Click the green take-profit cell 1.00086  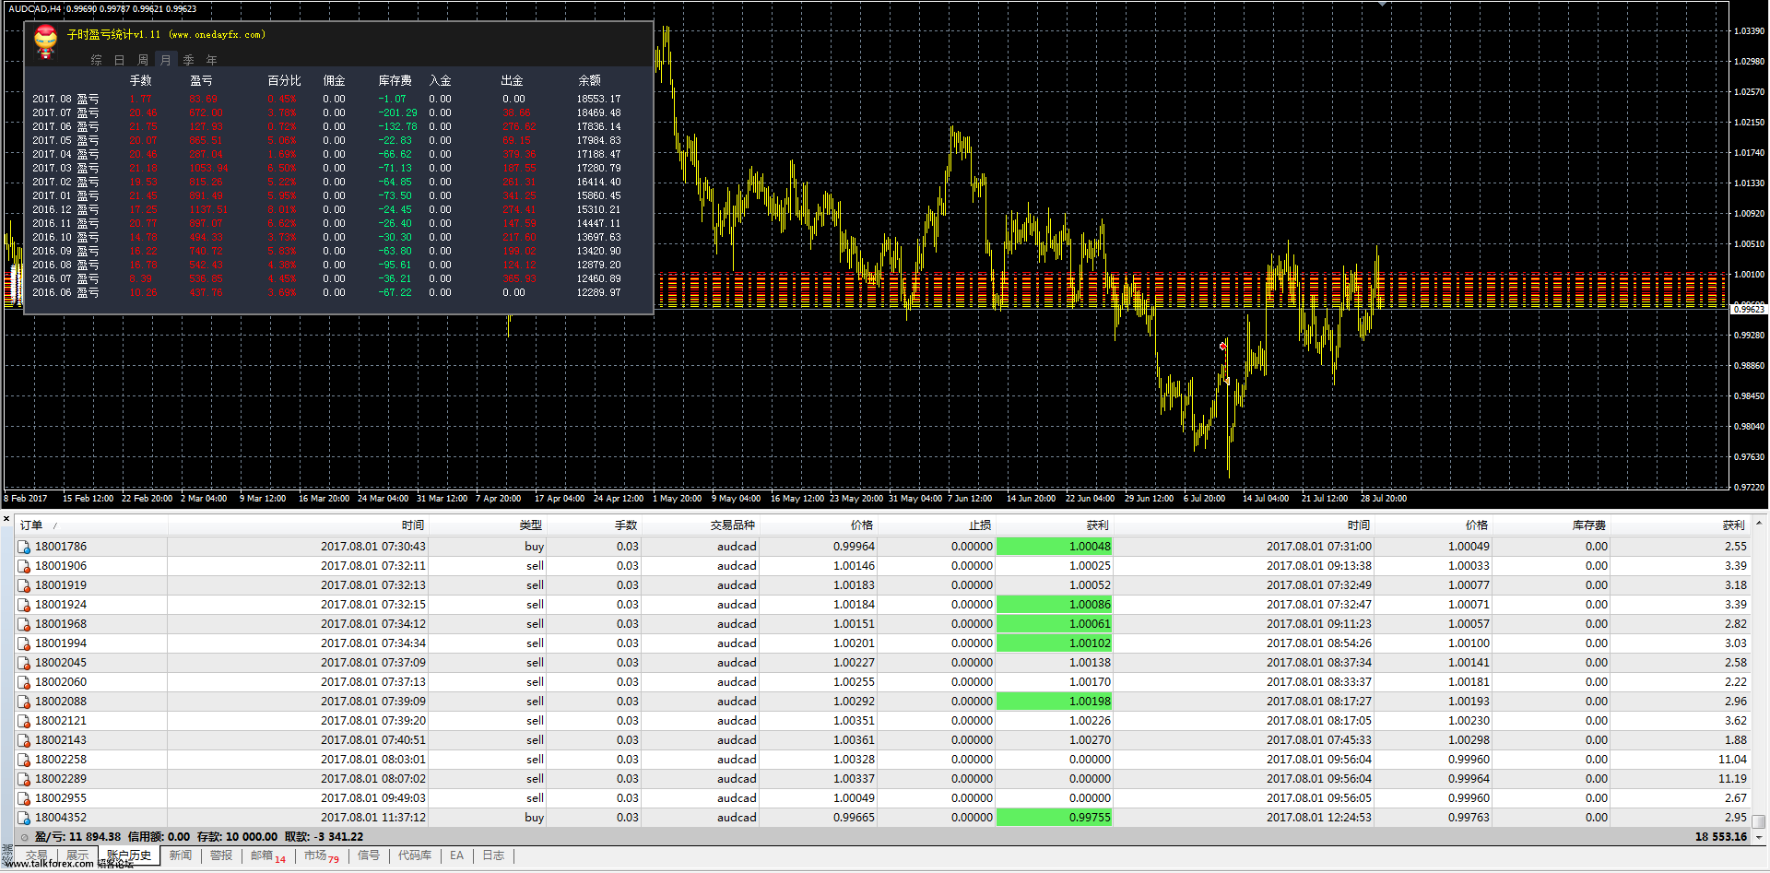[x=1055, y=605]
